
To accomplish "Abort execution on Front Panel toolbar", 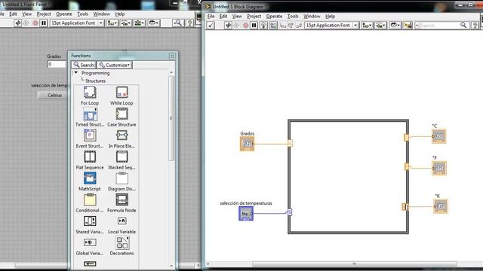I will click(x=35, y=23).
